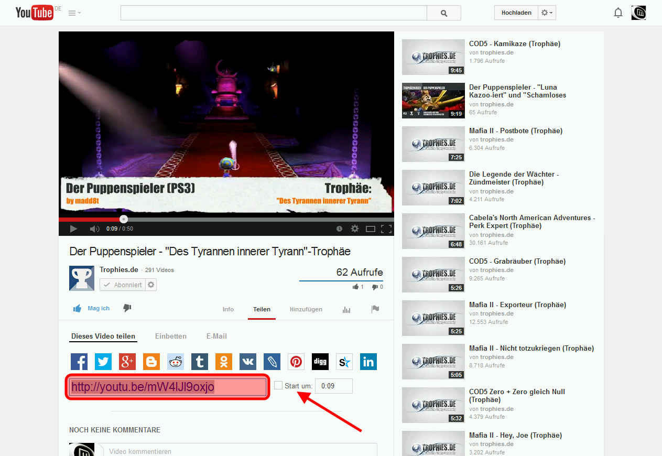Post the video to Google+

tap(127, 362)
